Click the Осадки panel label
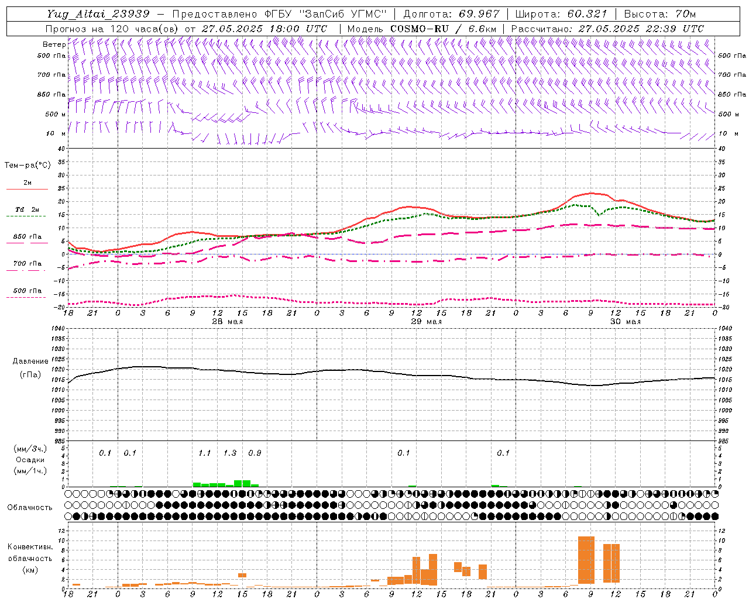The height and width of the screenshot is (599, 749). coord(30,460)
